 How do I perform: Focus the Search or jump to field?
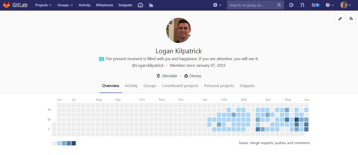pyautogui.click(x=255, y=5)
